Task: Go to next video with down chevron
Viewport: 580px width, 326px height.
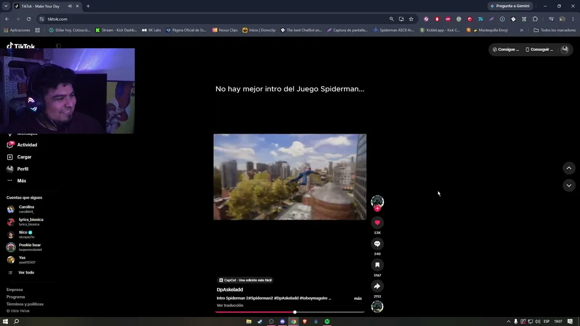Action: click(x=569, y=185)
